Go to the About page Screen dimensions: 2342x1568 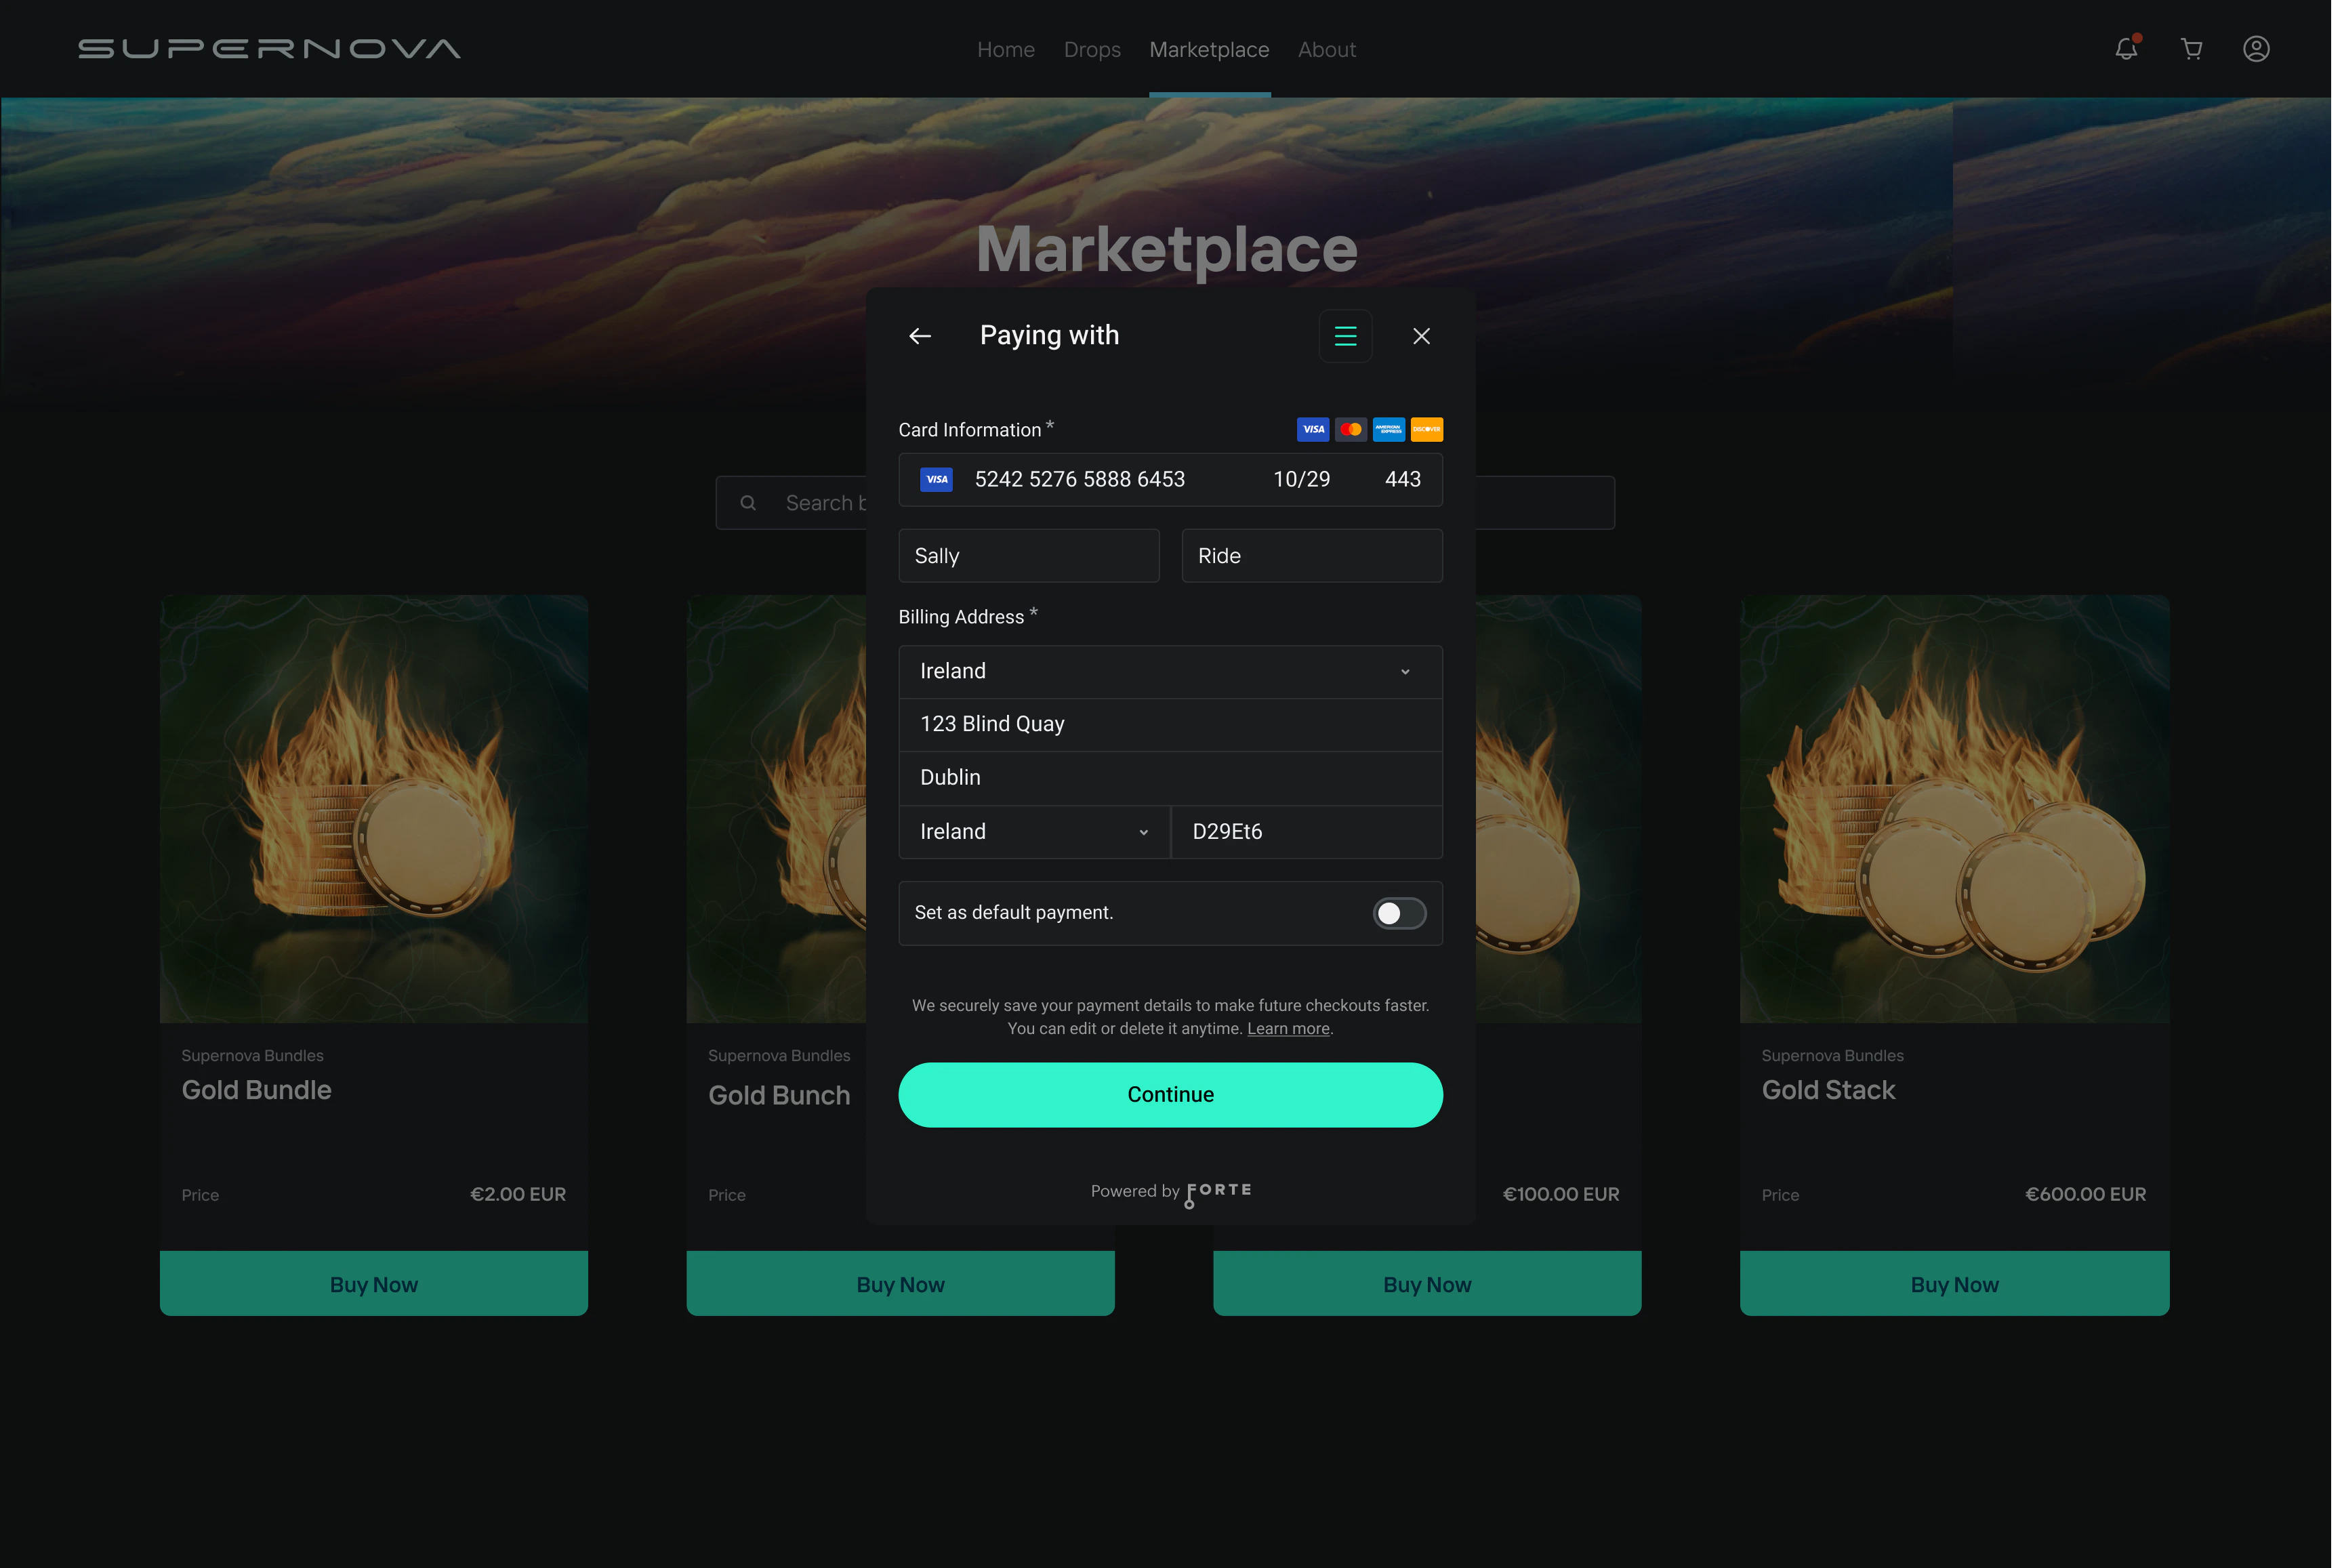point(1326,49)
